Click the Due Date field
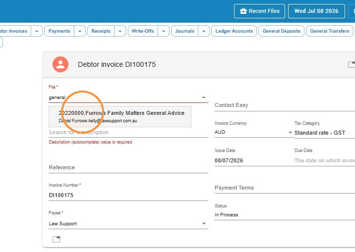355x252 pixels. pyautogui.click(x=325, y=160)
